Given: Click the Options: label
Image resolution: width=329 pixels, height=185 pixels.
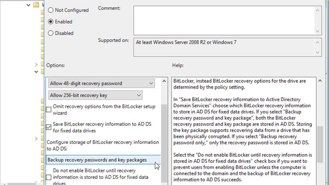Looking at the screenshot, I should 56,65.
